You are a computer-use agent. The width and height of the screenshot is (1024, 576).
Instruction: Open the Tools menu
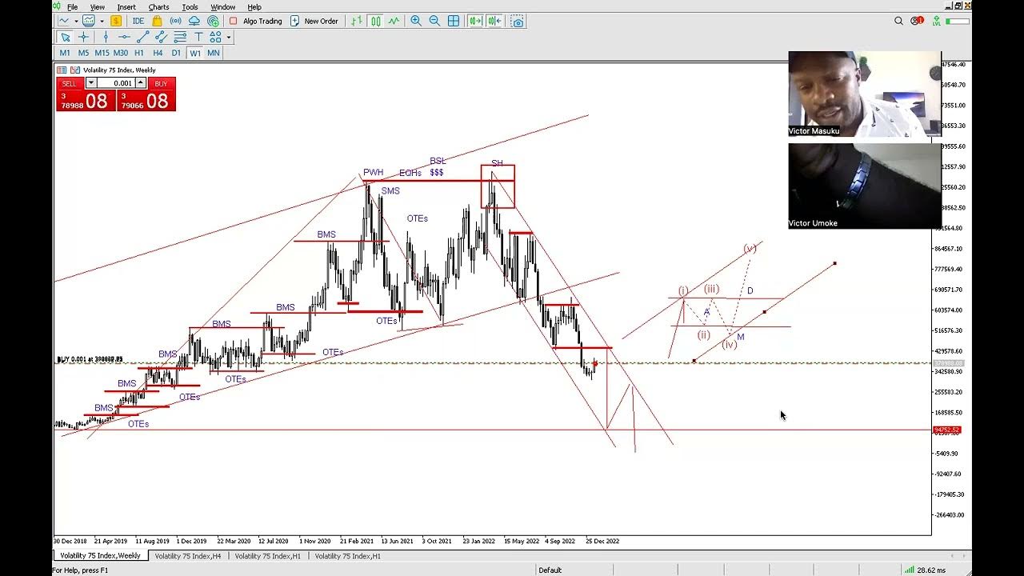[190, 7]
